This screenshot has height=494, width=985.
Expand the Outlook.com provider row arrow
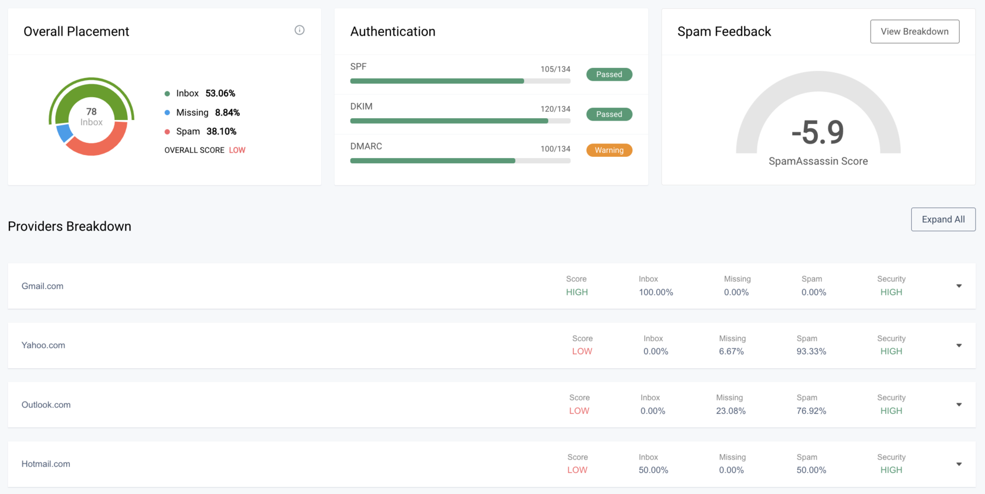[959, 404]
